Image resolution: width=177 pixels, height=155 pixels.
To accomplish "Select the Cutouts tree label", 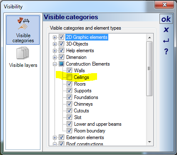I will click(81, 111).
